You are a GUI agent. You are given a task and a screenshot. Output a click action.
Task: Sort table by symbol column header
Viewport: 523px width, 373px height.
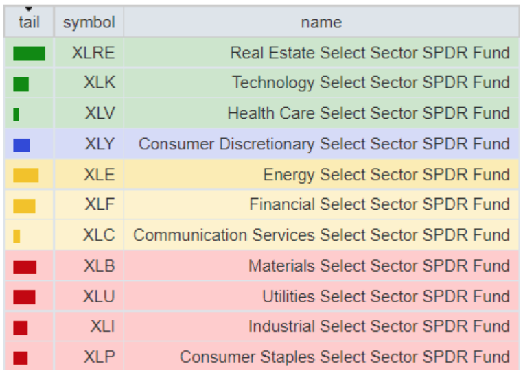[89, 23]
